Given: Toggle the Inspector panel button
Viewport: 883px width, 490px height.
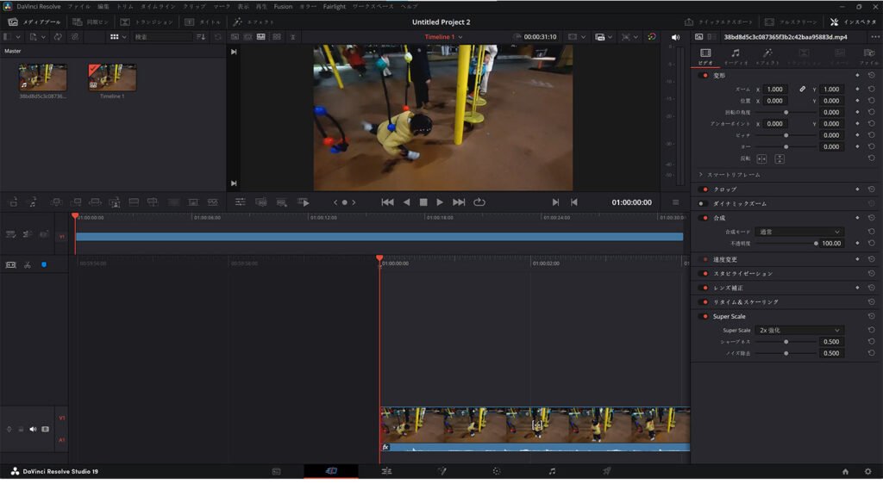Looking at the screenshot, I should click(x=854, y=22).
